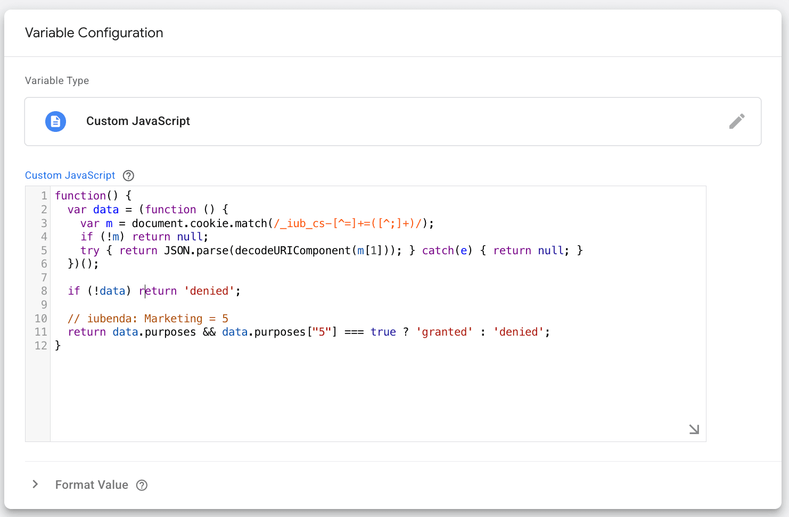Click the '})();' code line
The height and width of the screenshot is (517, 789).
(x=83, y=264)
